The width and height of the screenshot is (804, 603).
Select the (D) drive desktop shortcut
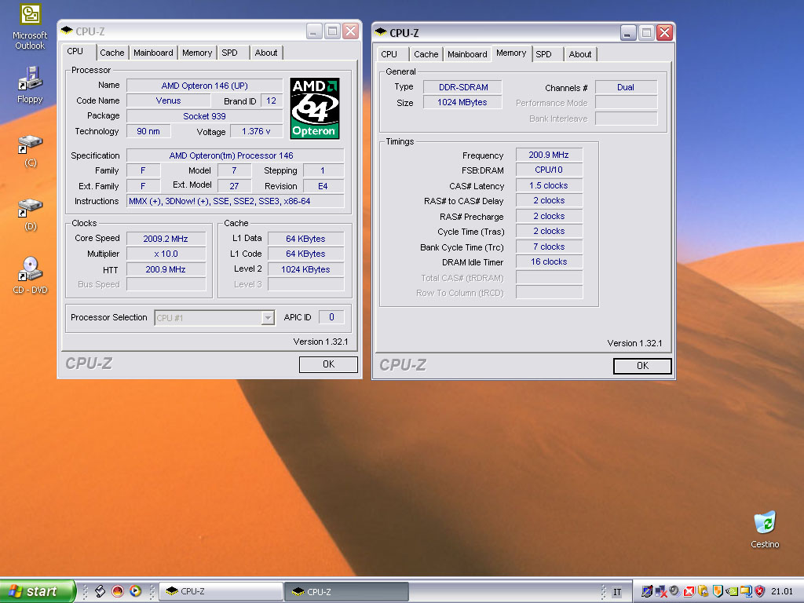click(x=30, y=214)
